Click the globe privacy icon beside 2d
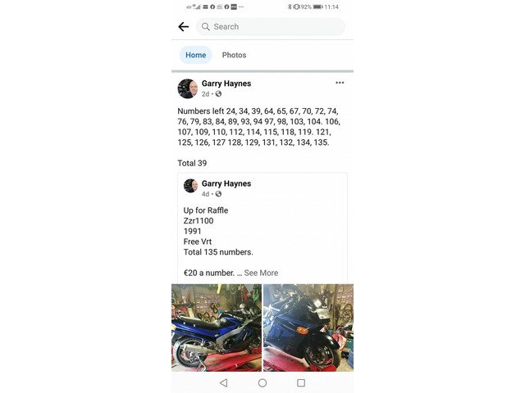The height and width of the screenshot is (393, 525). (x=218, y=94)
